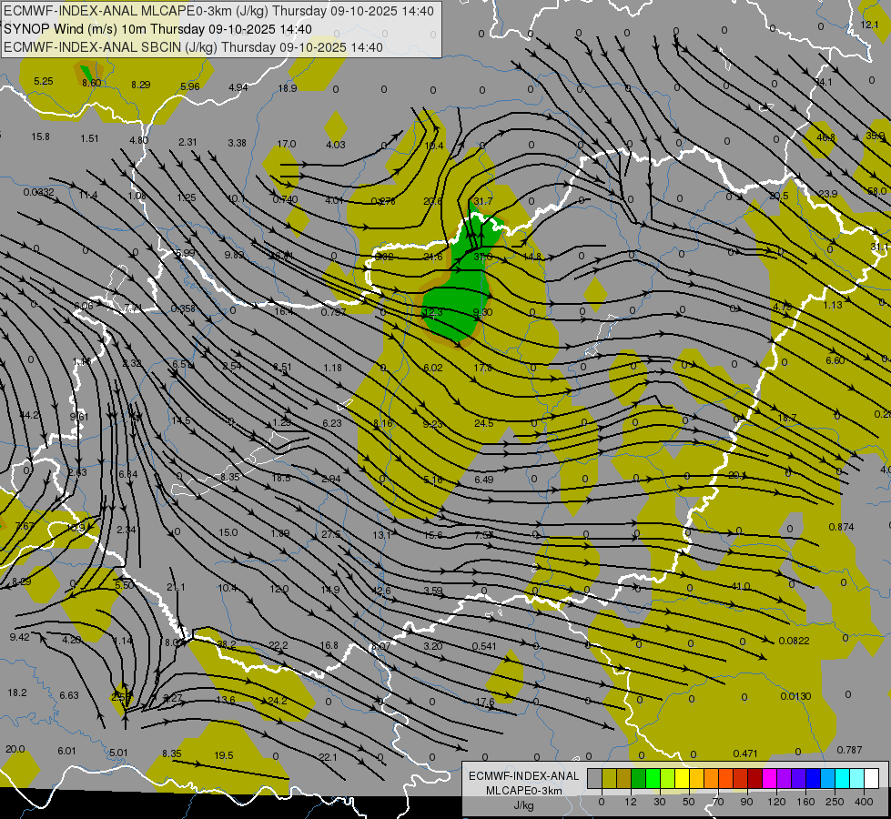Click the gray swatch in the legend

(x=594, y=778)
